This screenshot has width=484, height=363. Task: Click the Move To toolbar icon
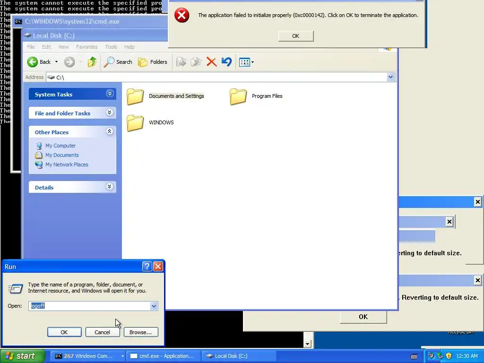(181, 62)
